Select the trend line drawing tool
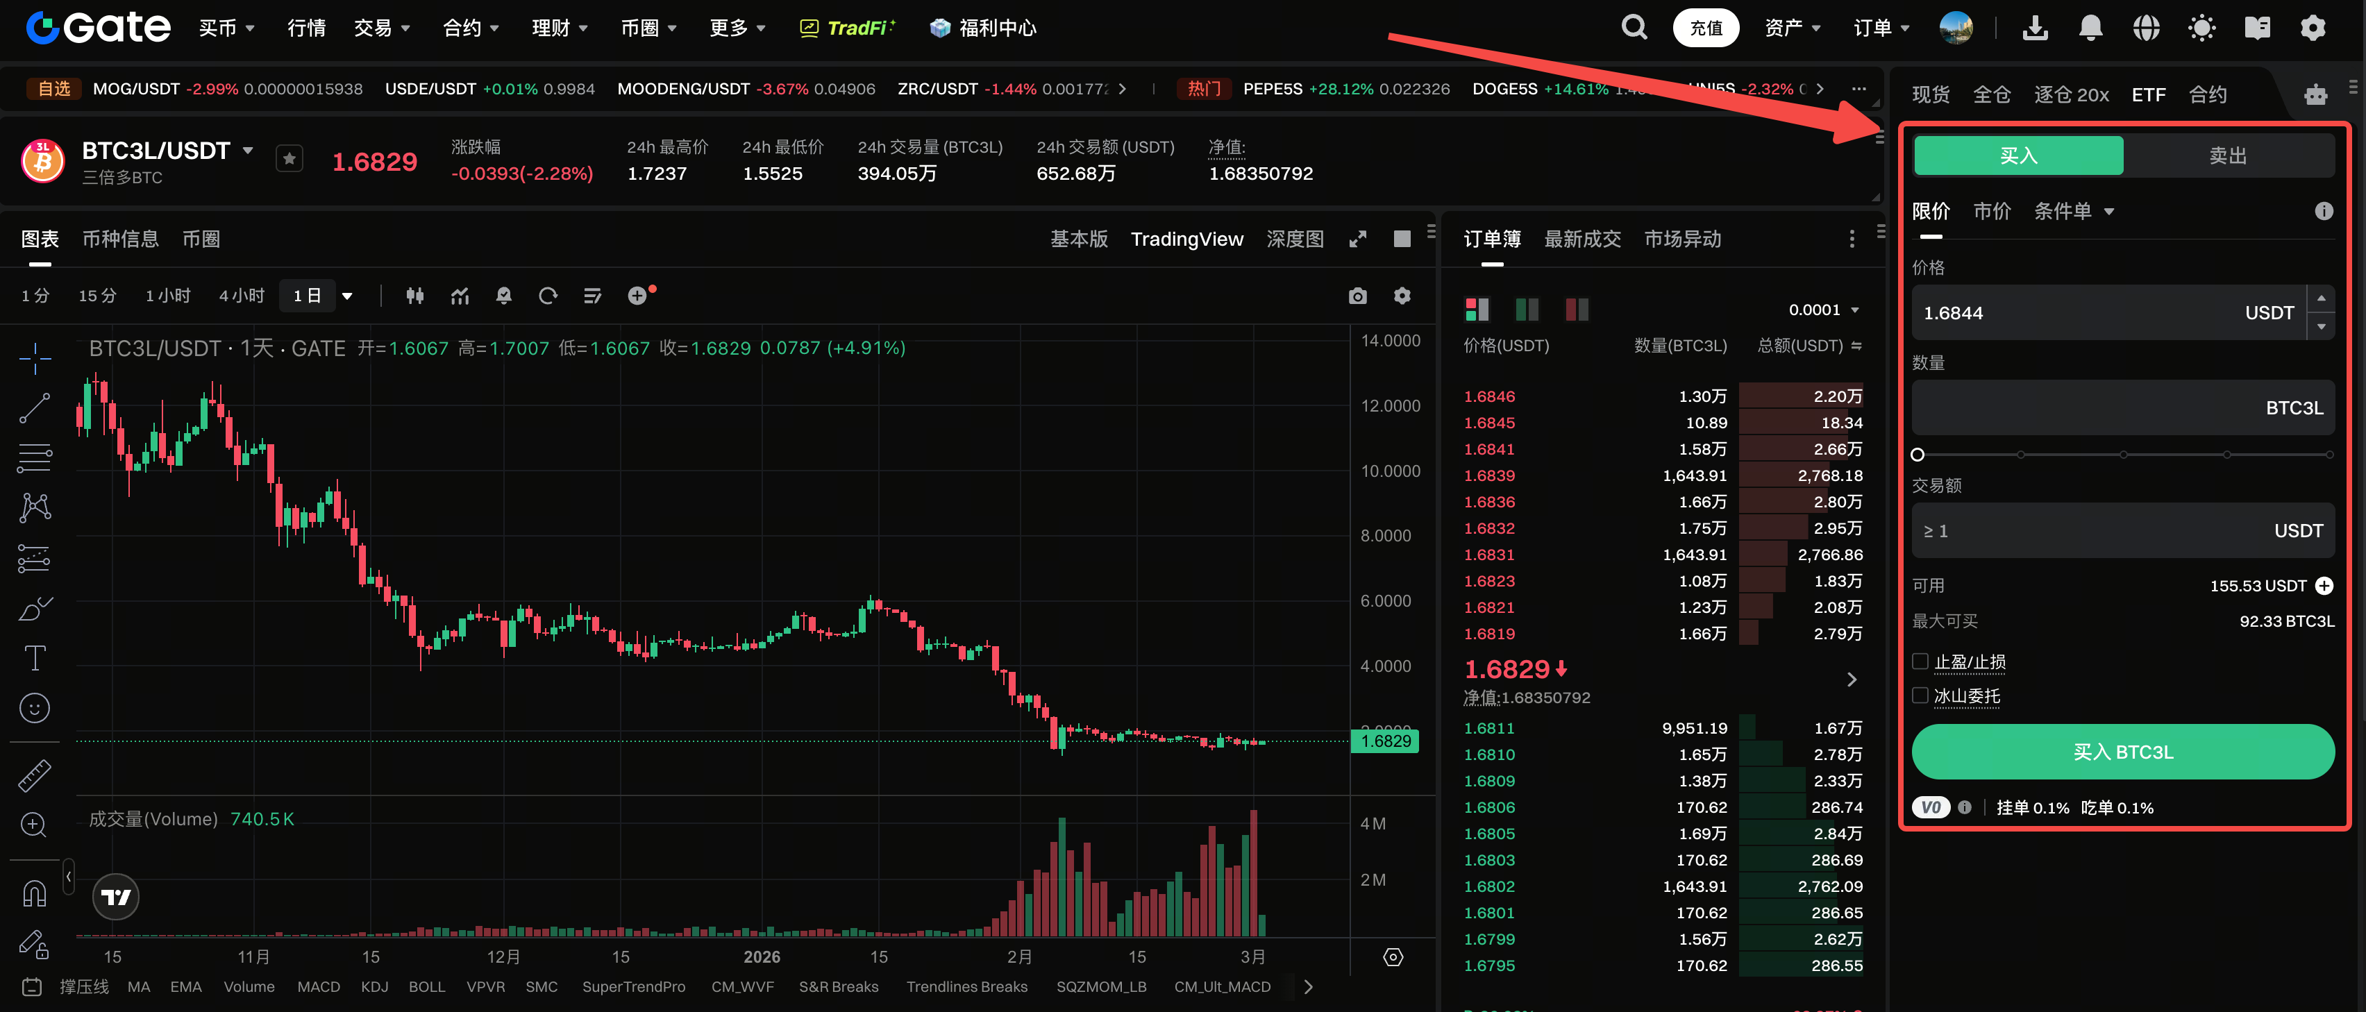This screenshot has width=2366, height=1012. click(35, 407)
